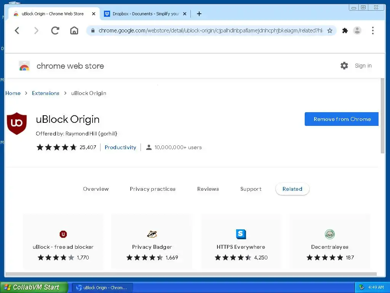The height and width of the screenshot is (293, 390).
Task: Open the browser home page icon
Action: click(x=74, y=31)
